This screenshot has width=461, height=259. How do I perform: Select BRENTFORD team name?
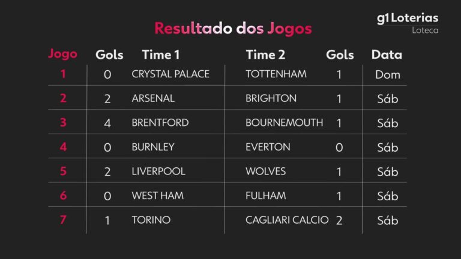160,123
